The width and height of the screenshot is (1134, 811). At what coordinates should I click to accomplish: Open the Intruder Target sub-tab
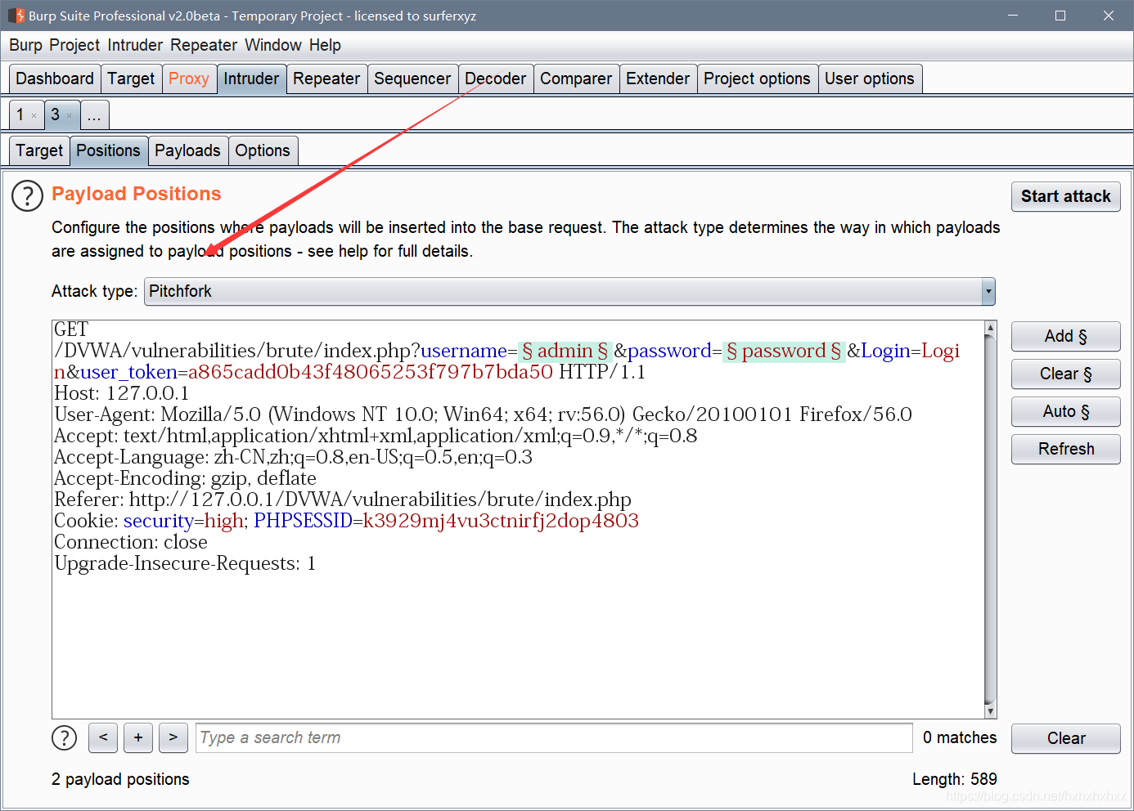pyautogui.click(x=39, y=150)
